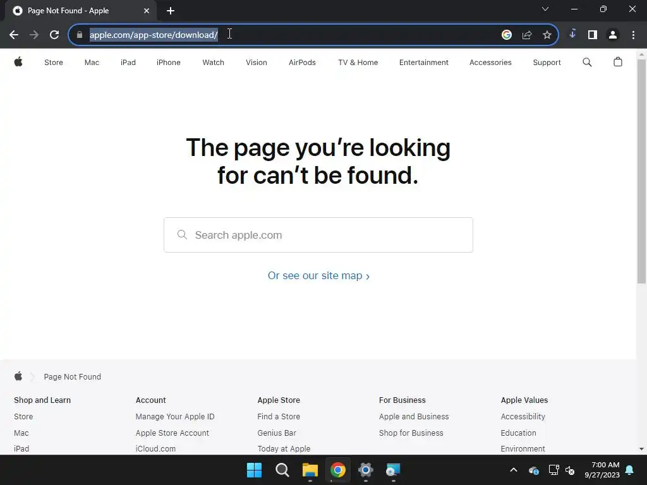Open the iCloud.com footer link
Image resolution: width=647 pixels, height=485 pixels.
[155, 449]
